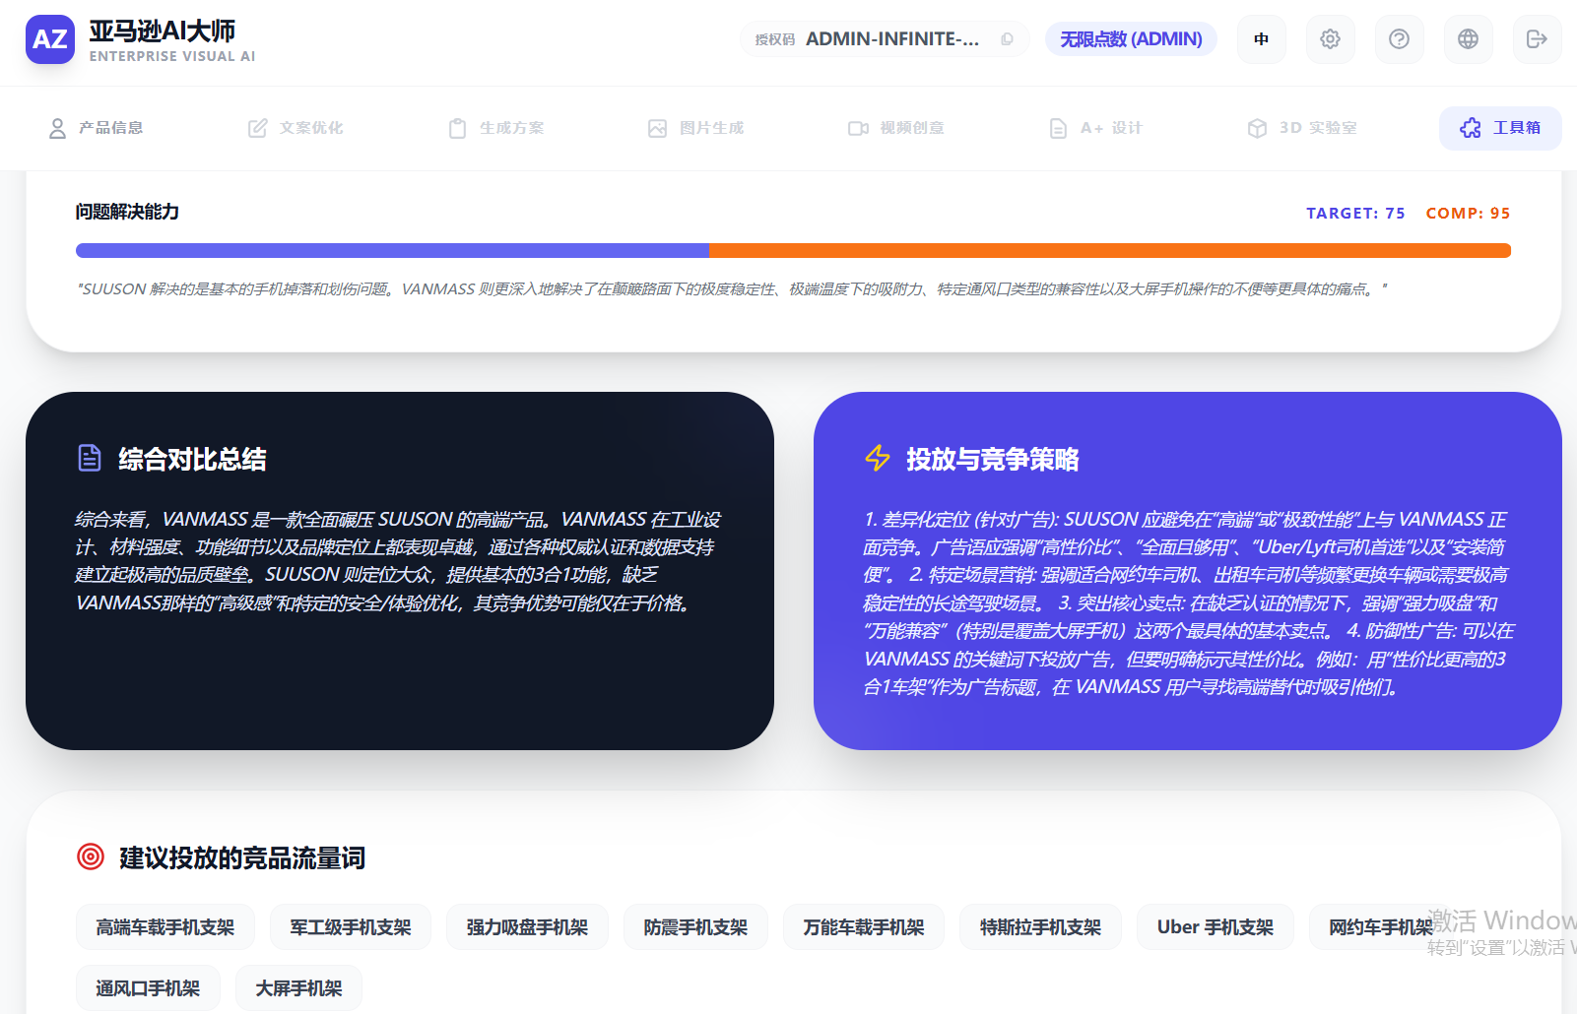Screen dimensions: 1577x1014
Task: Click the Uber 手机支架 keyword tag
Action: click(1215, 927)
